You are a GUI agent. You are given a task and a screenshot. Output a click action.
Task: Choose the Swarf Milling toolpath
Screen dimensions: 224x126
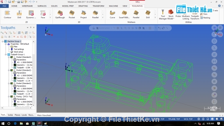pos(124,14)
